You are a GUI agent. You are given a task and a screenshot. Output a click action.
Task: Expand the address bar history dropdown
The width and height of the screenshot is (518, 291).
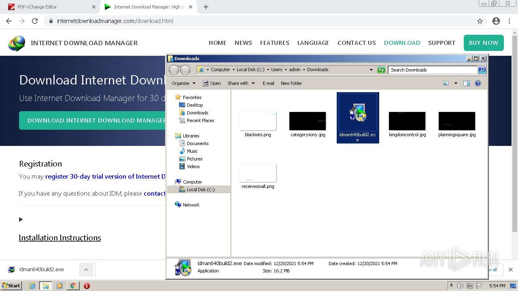pyautogui.click(x=371, y=70)
